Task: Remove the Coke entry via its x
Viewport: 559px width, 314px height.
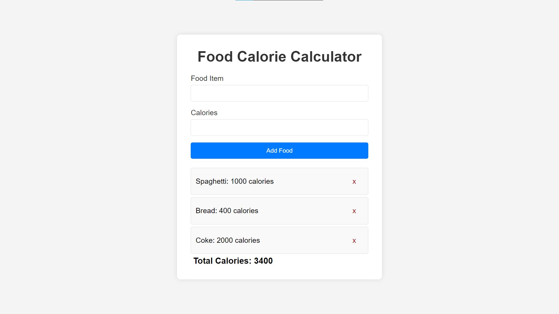Action: tap(354, 241)
